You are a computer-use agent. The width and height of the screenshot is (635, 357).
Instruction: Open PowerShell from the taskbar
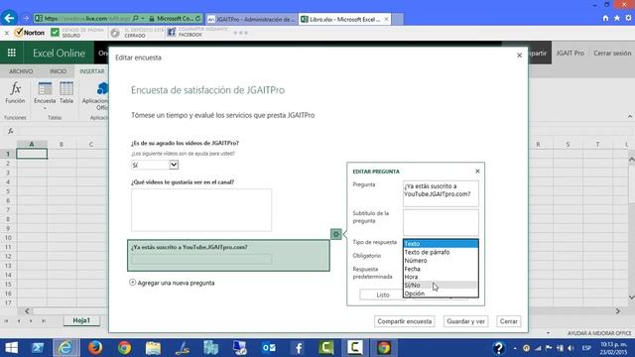pos(38,348)
